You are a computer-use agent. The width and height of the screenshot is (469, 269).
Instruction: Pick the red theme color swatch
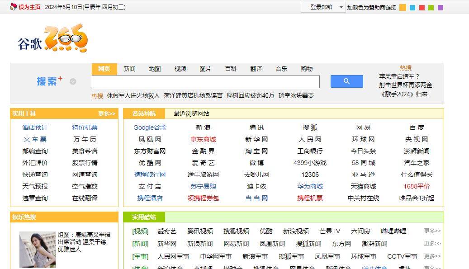(422, 8)
